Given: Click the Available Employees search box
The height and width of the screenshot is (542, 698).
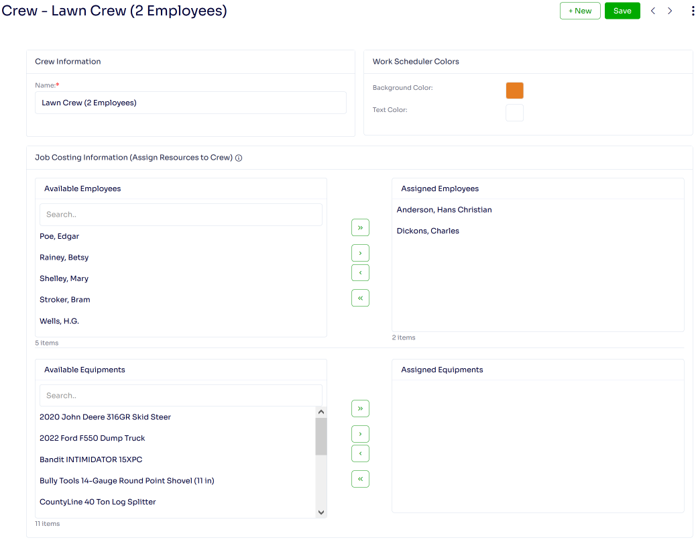Looking at the screenshot, I should pyautogui.click(x=181, y=215).
